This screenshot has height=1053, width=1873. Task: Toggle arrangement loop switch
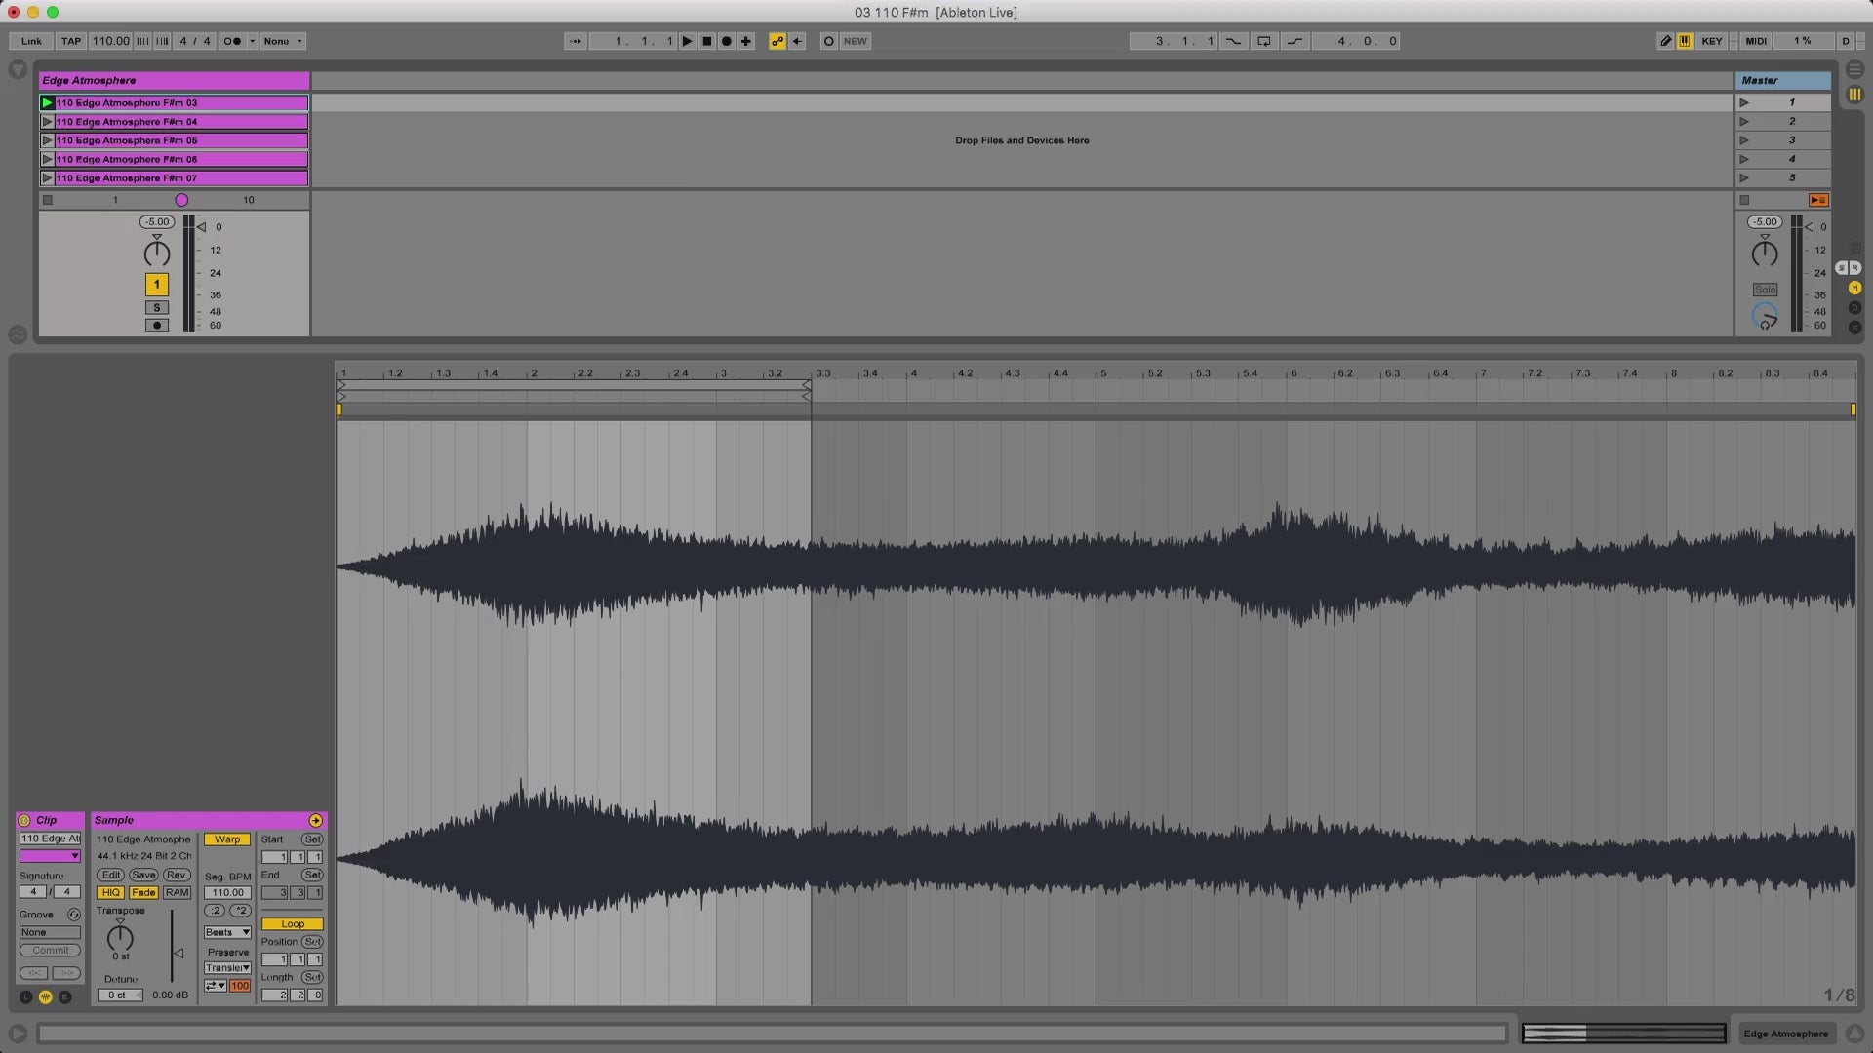[x=1264, y=41]
